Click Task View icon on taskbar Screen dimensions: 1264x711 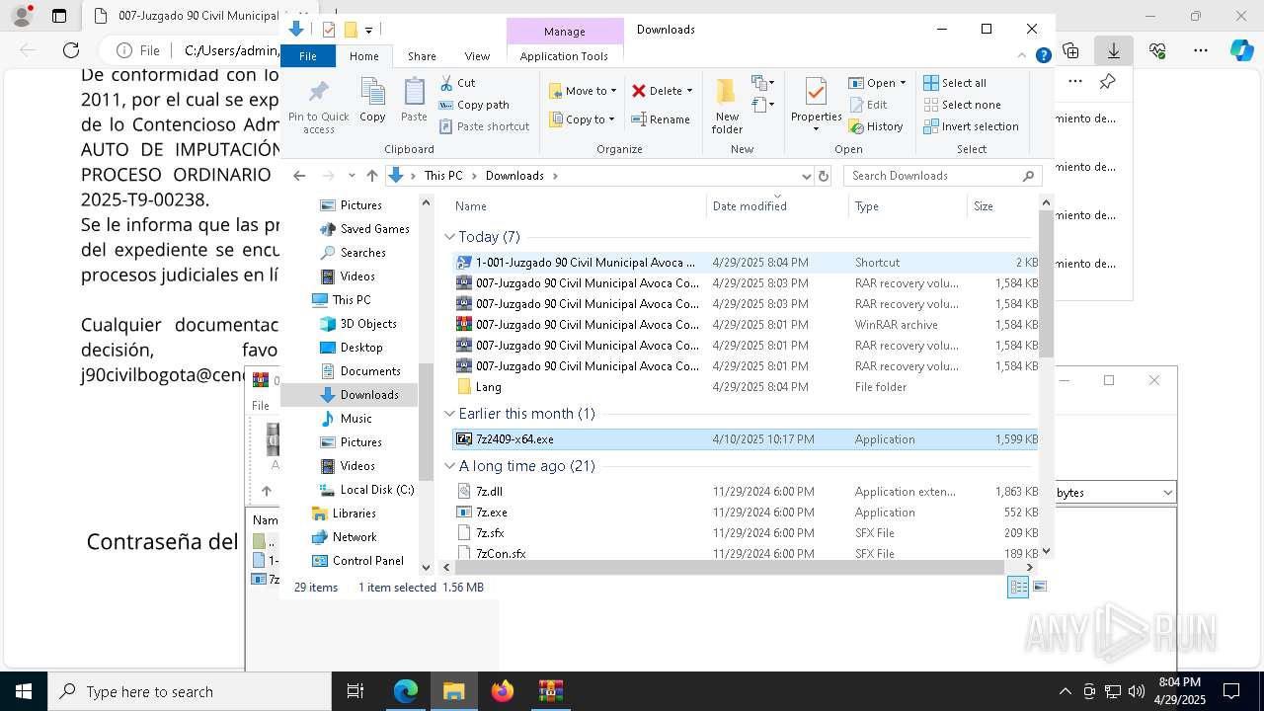[x=355, y=691]
